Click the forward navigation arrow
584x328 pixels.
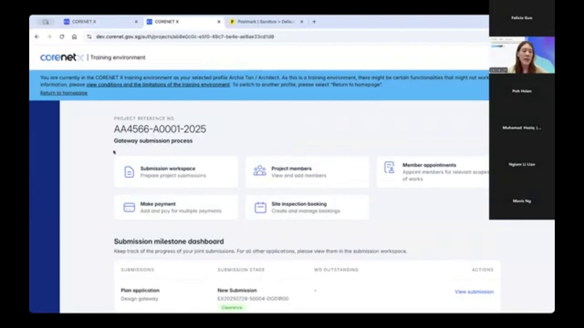click(50, 37)
